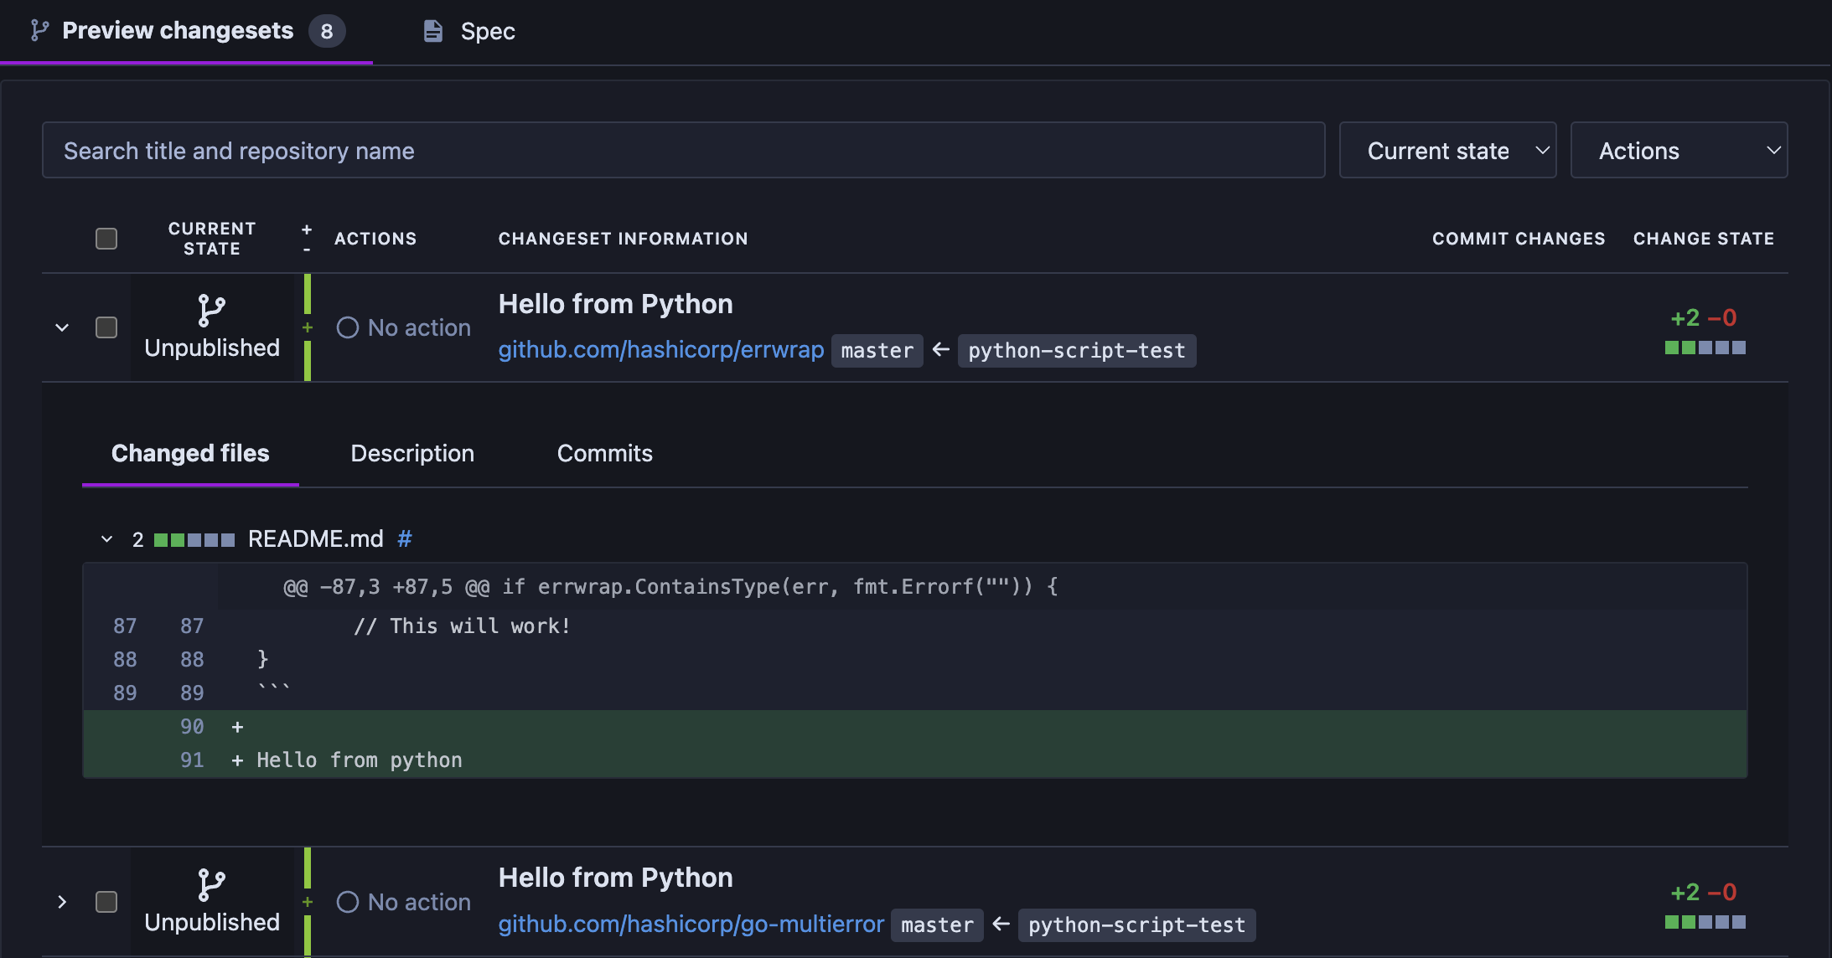Click the Spec document icon
This screenshot has height=958, width=1832.
click(432, 31)
